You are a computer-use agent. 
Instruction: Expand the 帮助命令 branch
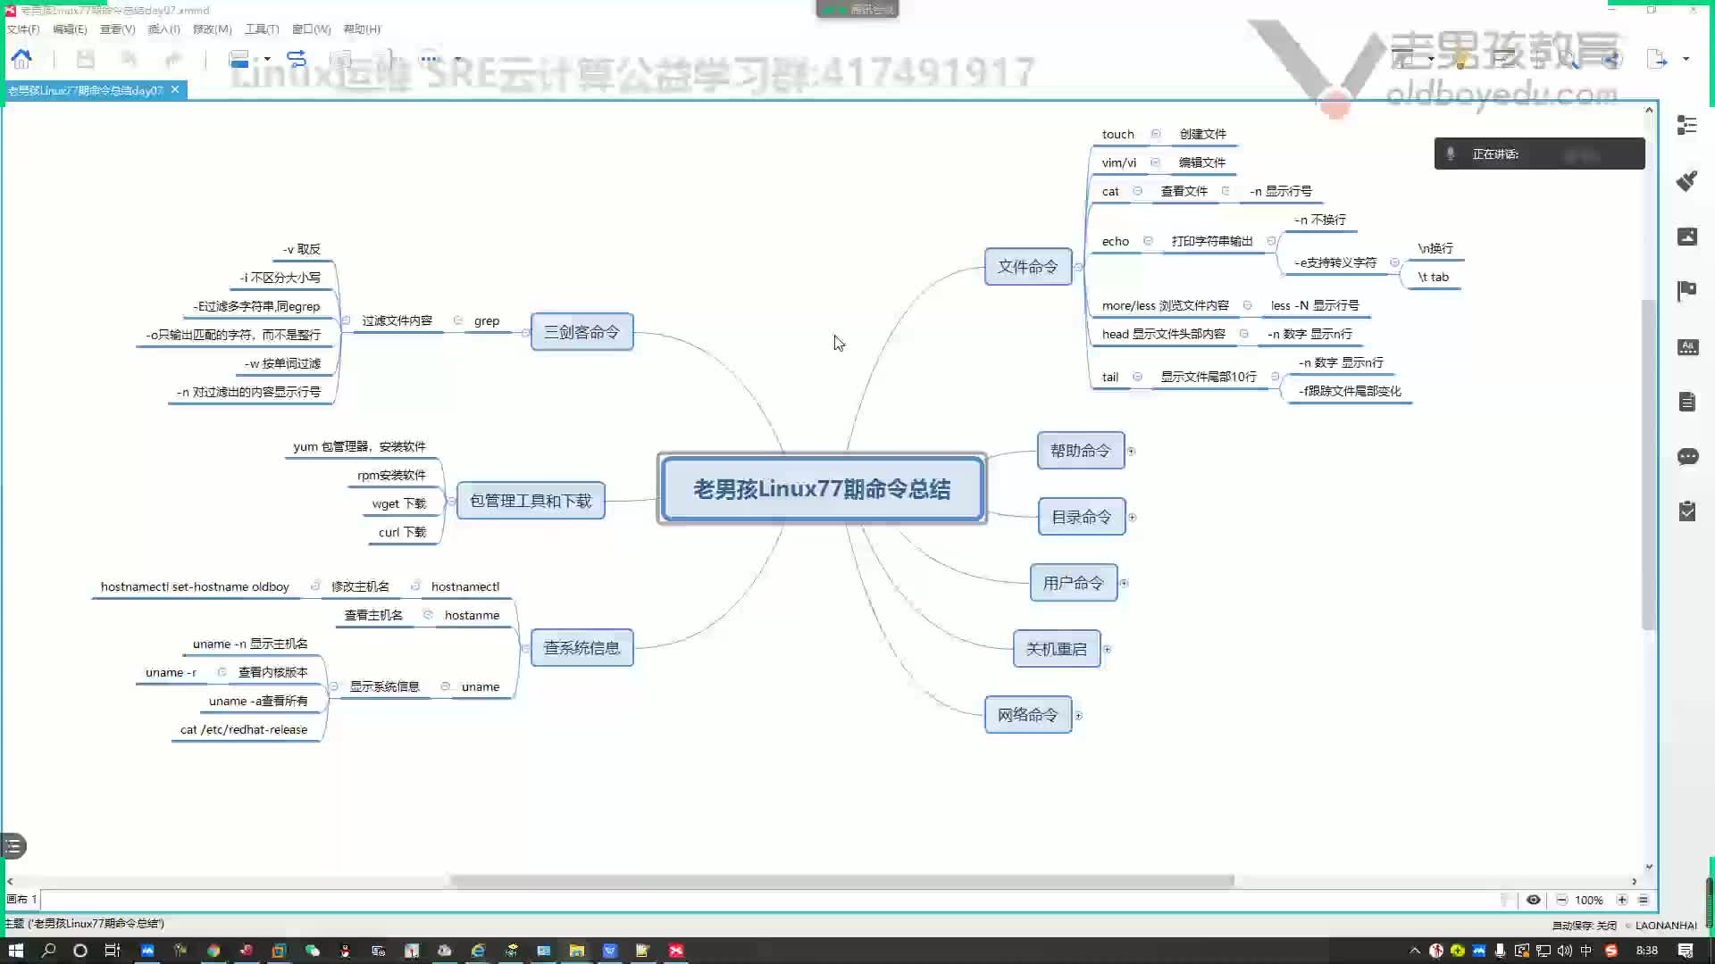(1131, 452)
